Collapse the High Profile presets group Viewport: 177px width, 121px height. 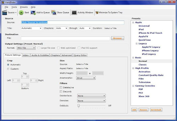(133, 68)
